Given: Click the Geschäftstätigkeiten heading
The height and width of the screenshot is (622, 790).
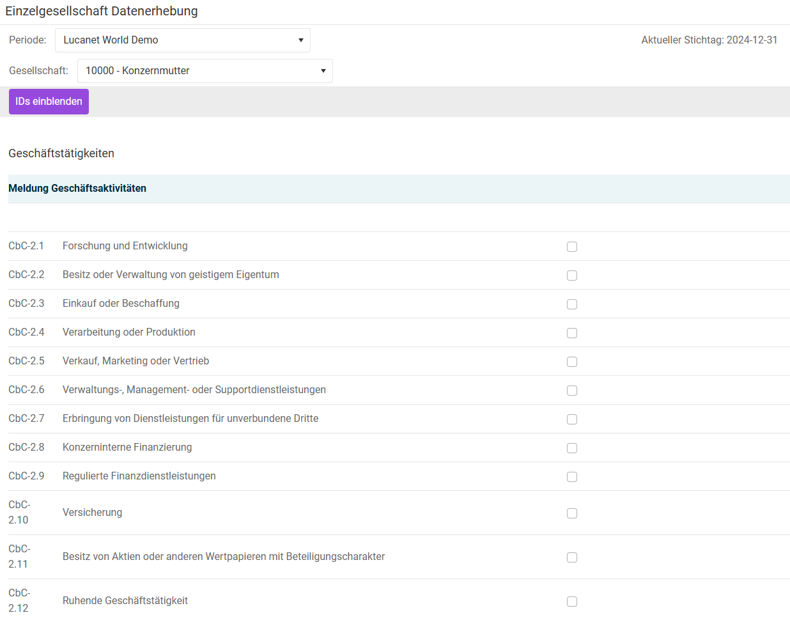Looking at the screenshot, I should [61, 153].
